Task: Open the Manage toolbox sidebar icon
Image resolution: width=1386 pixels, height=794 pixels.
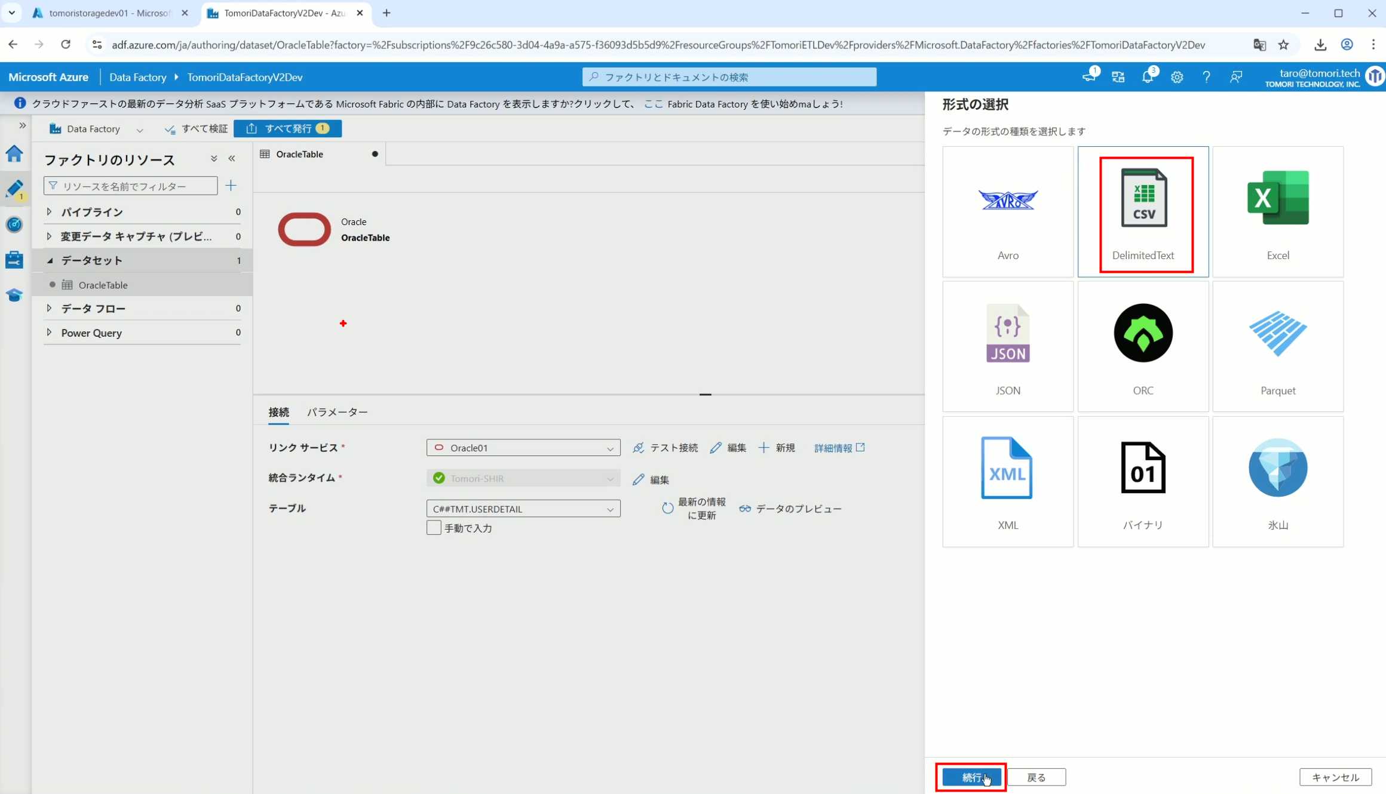Action: (x=14, y=260)
